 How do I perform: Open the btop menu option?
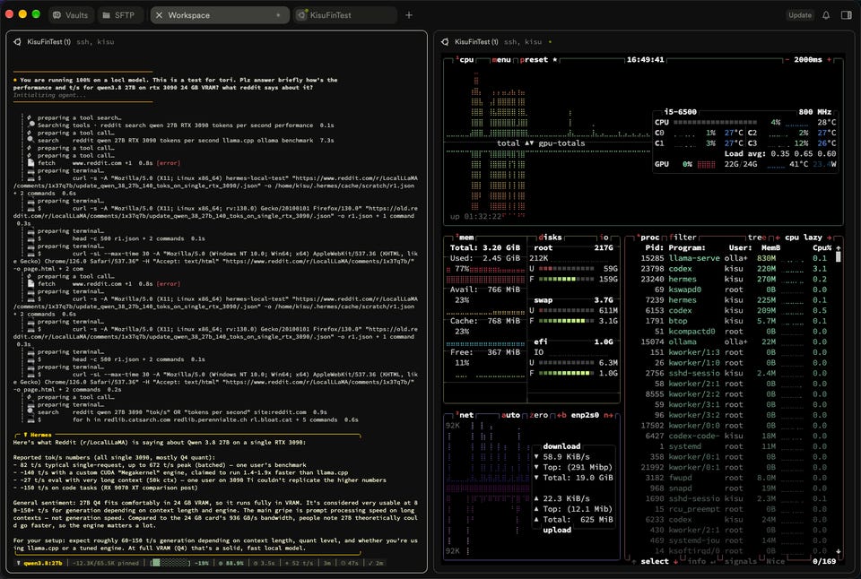point(500,60)
